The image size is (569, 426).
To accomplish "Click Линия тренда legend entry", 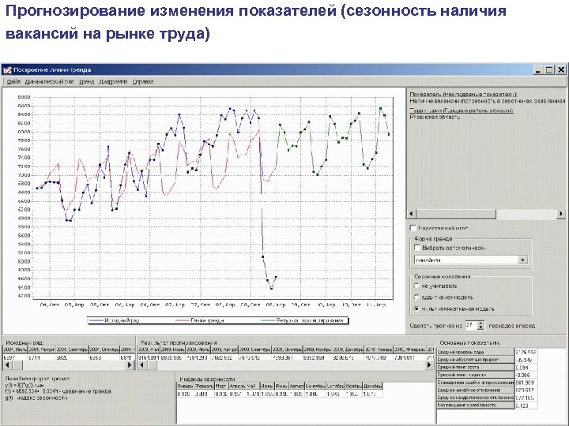I will pyautogui.click(x=200, y=320).
